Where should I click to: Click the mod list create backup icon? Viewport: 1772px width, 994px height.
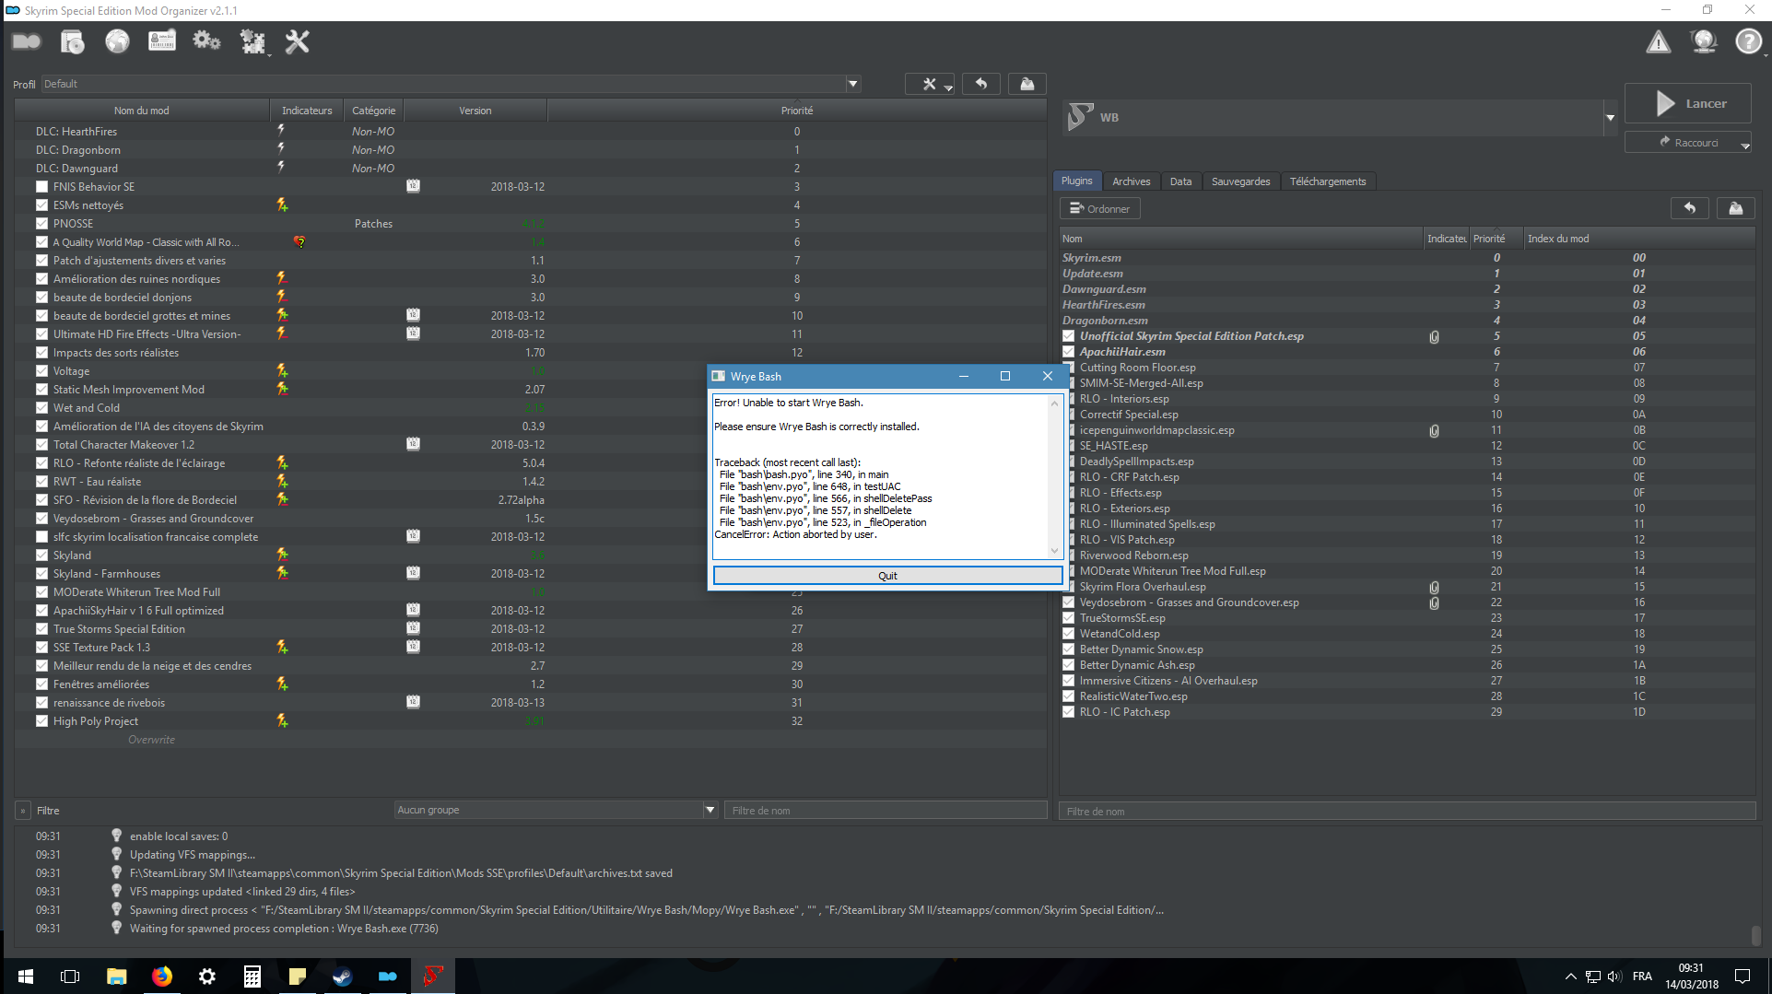[x=1027, y=84]
